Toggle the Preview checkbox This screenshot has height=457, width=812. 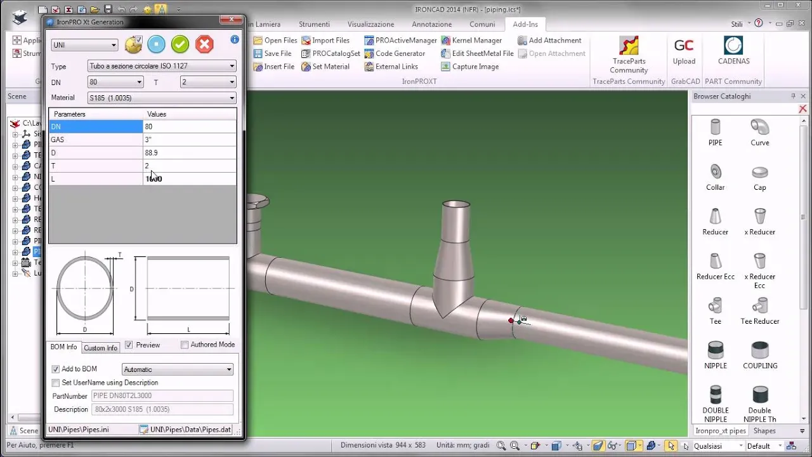[129, 345]
